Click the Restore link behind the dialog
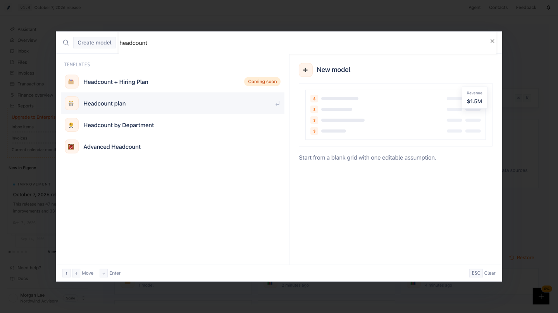This screenshot has width=558, height=313. click(522, 258)
